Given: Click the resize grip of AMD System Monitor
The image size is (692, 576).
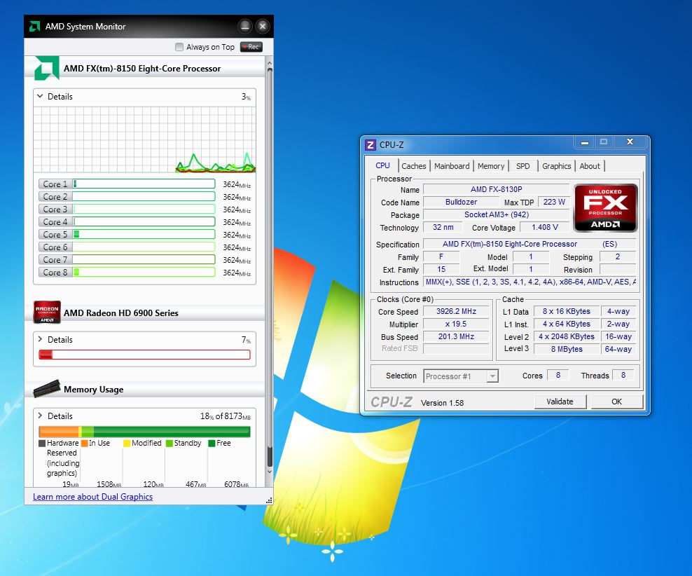Looking at the screenshot, I should [269, 500].
